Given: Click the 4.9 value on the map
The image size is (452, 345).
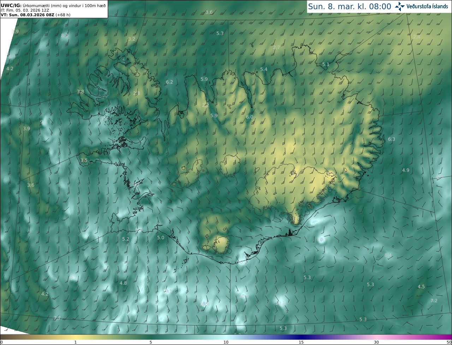Looking at the screenshot, I should pos(406,170).
